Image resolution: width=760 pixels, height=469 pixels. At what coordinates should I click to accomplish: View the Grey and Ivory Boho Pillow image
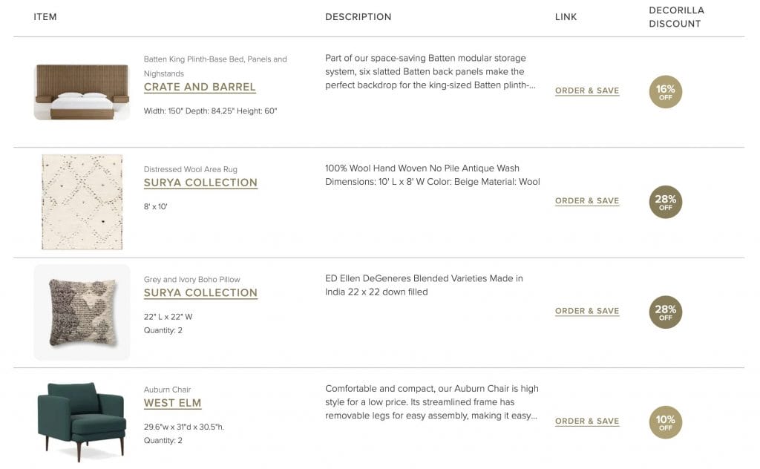tap(82, 312)
